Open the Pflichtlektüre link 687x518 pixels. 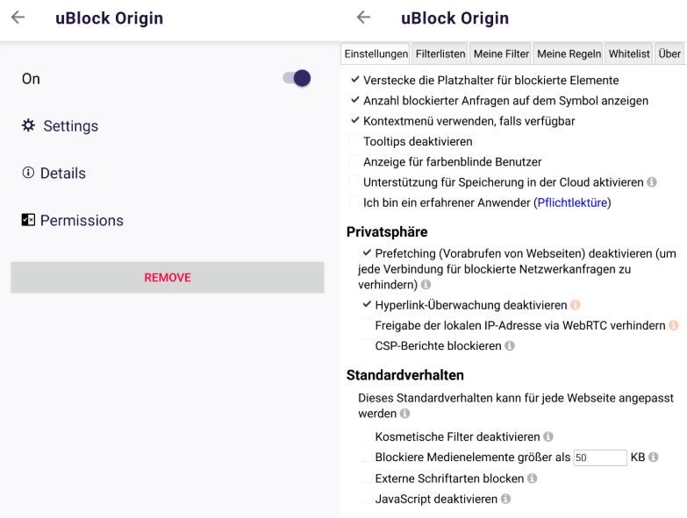click(572, 202)
